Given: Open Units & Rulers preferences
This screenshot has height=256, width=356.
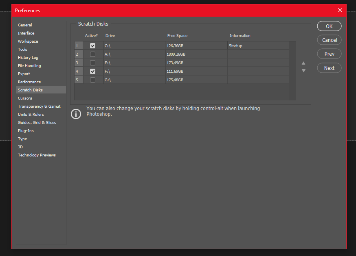Looking at the screenshot, I should 41,115.
